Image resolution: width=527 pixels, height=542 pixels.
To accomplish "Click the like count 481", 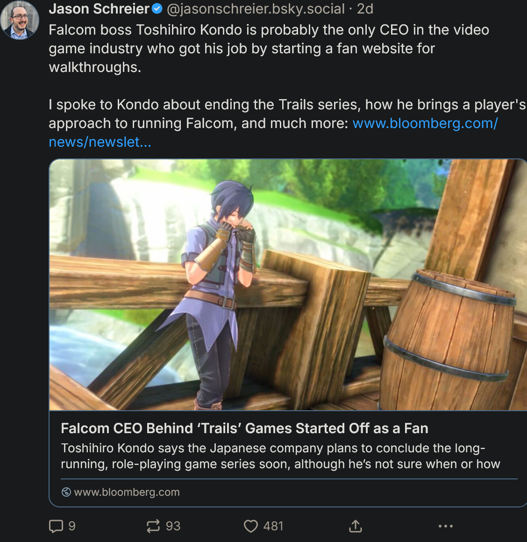I will pyautogui.click(x=273, y=527).
